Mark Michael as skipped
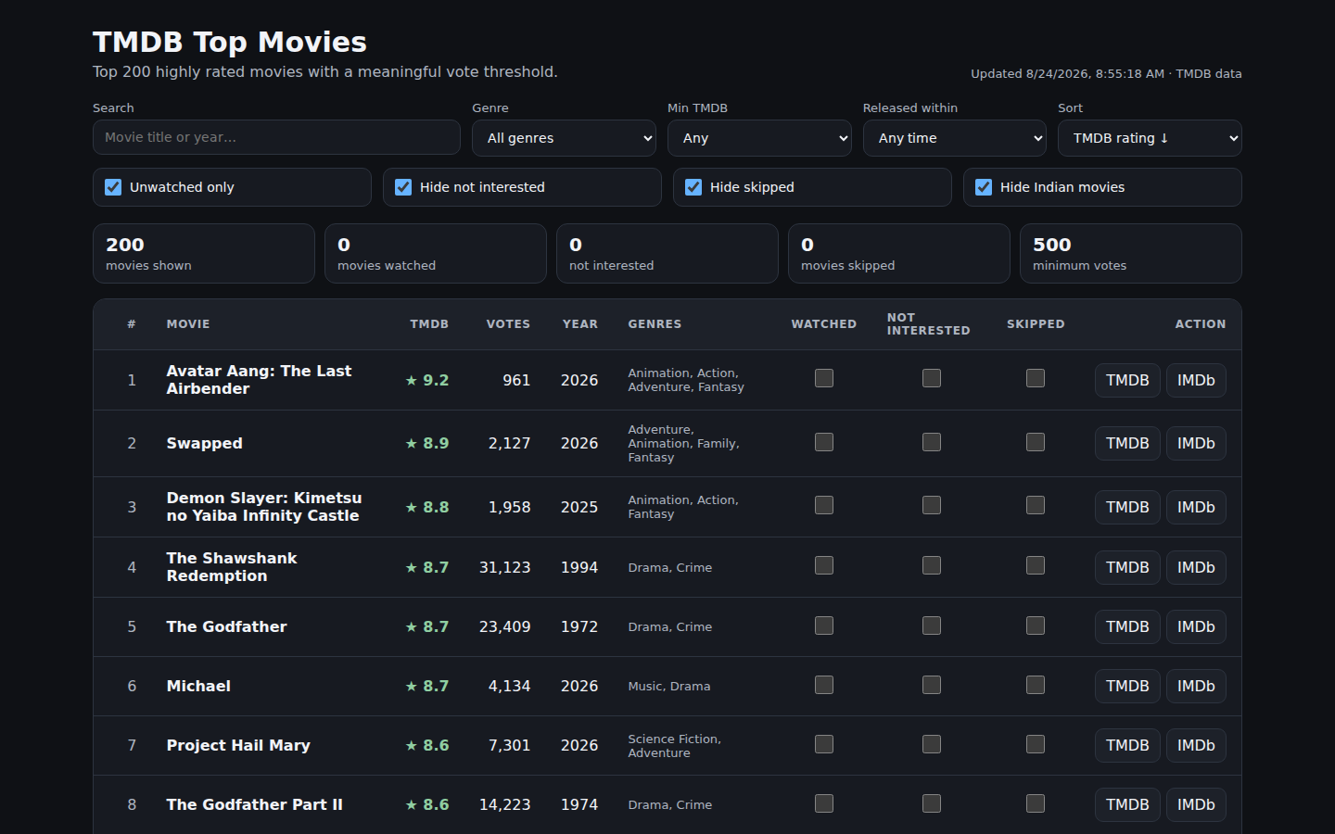The height and width of the screenshot is (834, 1335). pos(1036,685)
